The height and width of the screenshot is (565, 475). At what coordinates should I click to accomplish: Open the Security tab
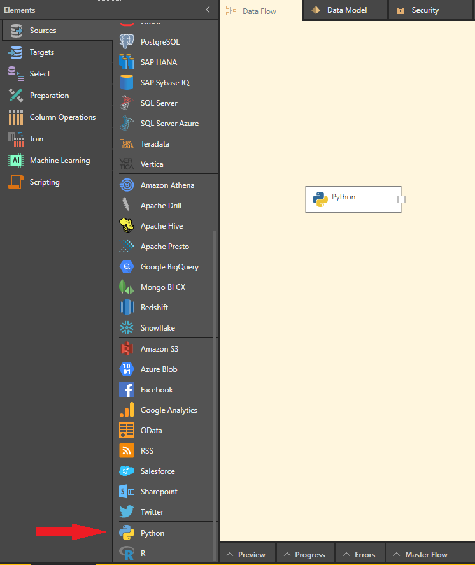(430, 10)
